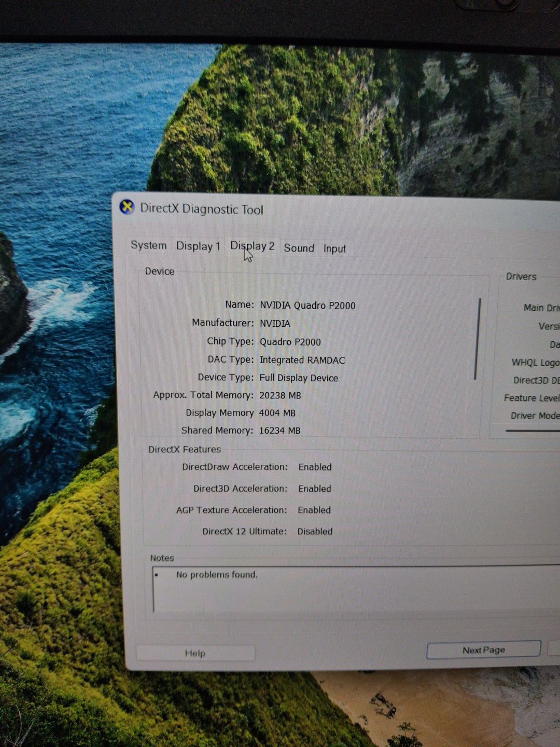Screen dimensions: 560x747
Task: Click the 'DirectX Features' group heading
Action: pos(185,449)
